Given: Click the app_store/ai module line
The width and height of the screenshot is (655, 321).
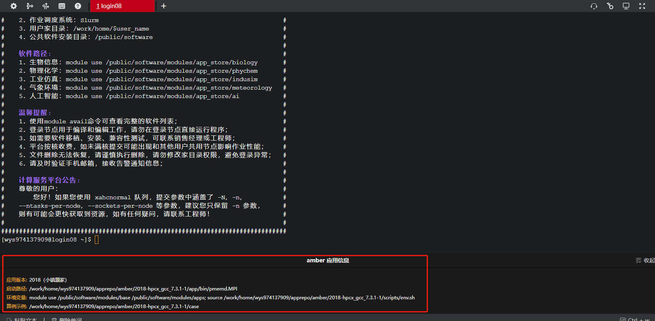Looking at the screenshot, I should pos(129,96).
